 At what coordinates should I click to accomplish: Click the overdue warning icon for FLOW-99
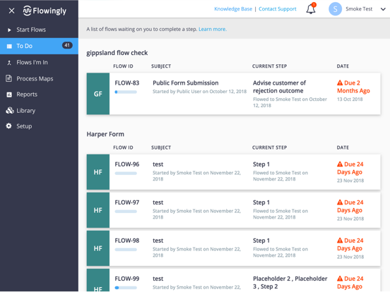(x=340, y=279)
